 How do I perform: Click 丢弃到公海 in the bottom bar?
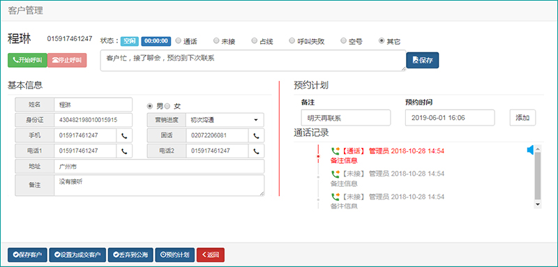point(130,255)
